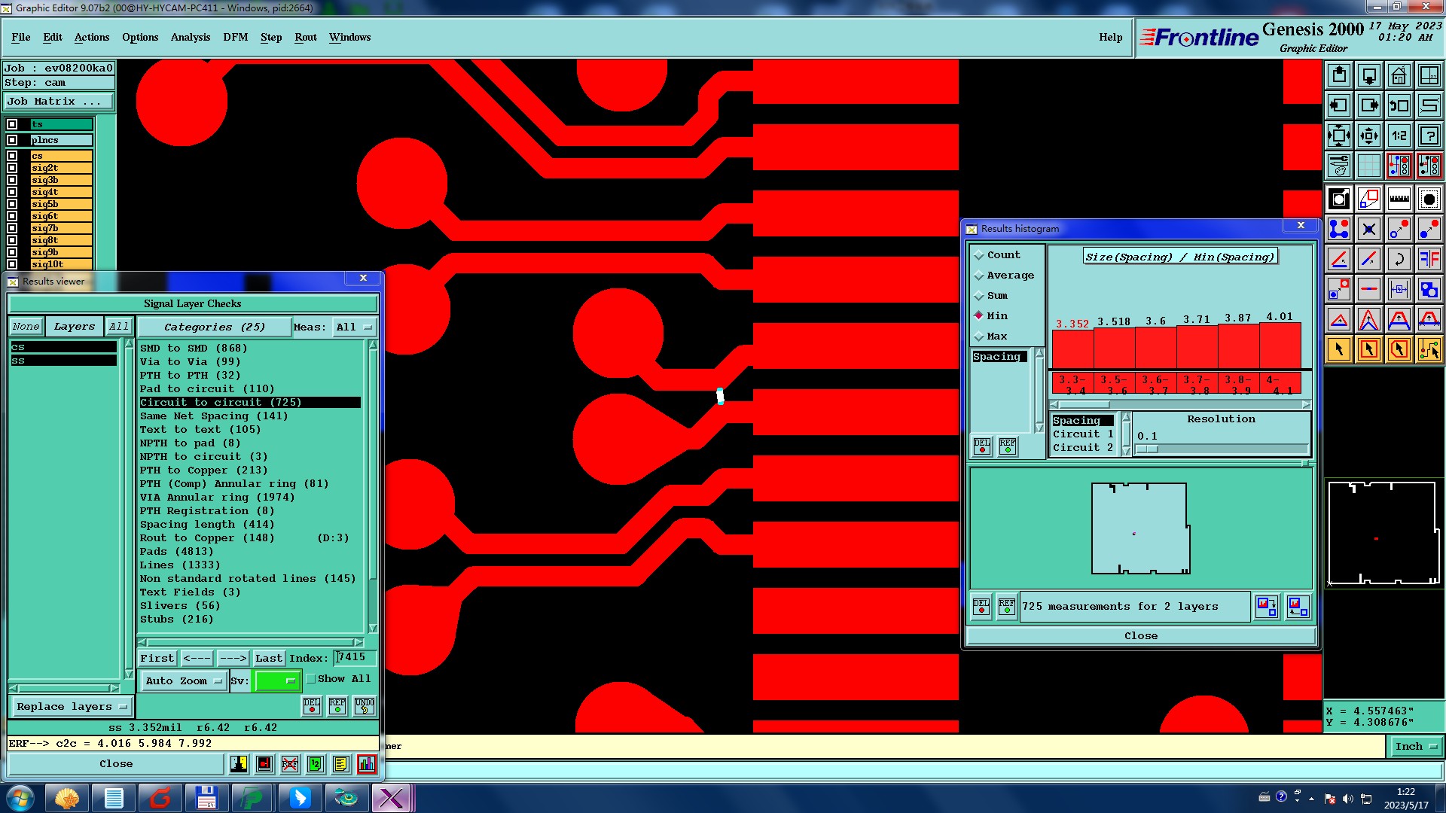Click the Last result button
Screen dimensions: 1446x813
coord(268,659)
